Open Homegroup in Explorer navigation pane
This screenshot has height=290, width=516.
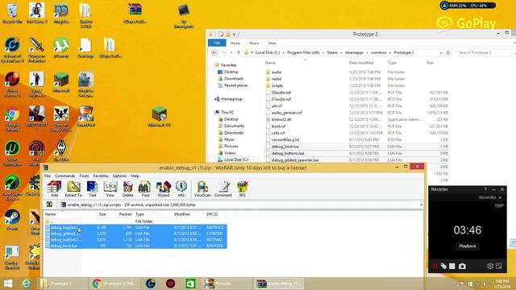231,99
